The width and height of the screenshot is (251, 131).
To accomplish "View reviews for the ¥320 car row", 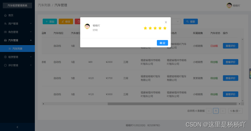I will 231,78.
